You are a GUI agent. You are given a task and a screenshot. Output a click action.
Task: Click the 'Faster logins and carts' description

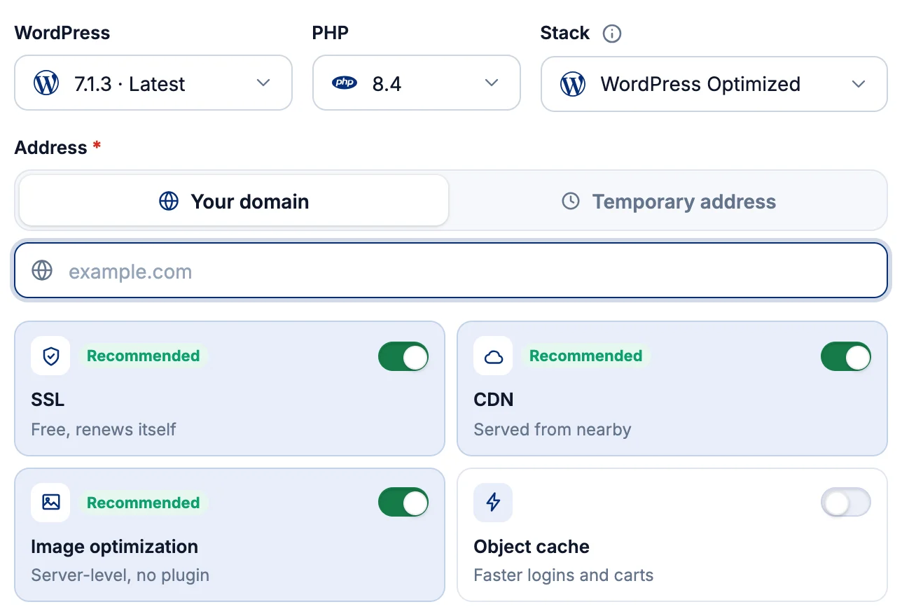coord(564,575)
